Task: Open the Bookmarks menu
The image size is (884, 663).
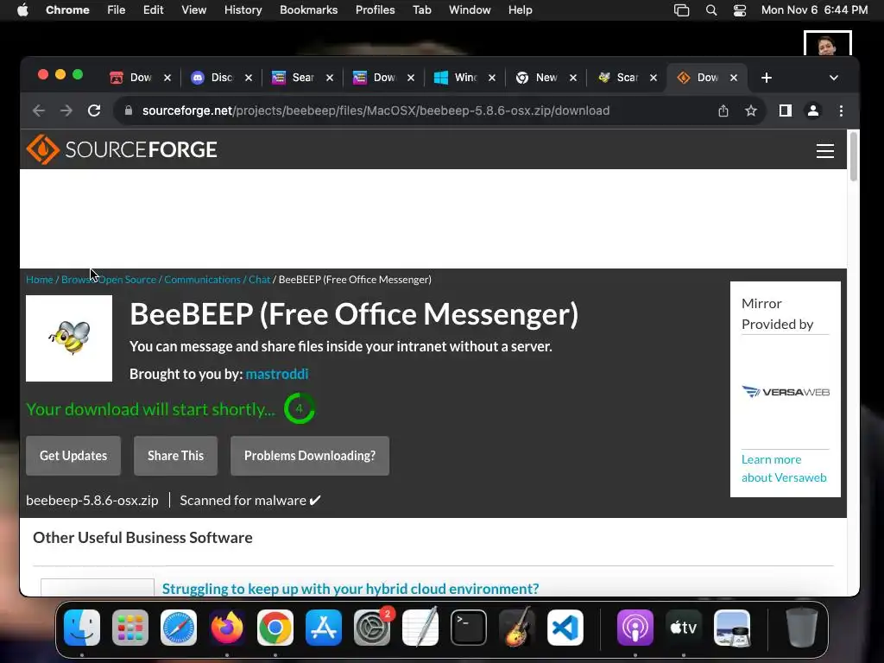Action: [x=309, y=10]
